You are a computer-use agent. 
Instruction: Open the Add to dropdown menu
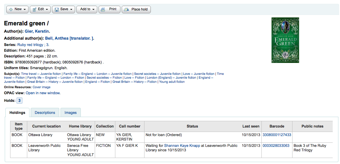point(87,10)
